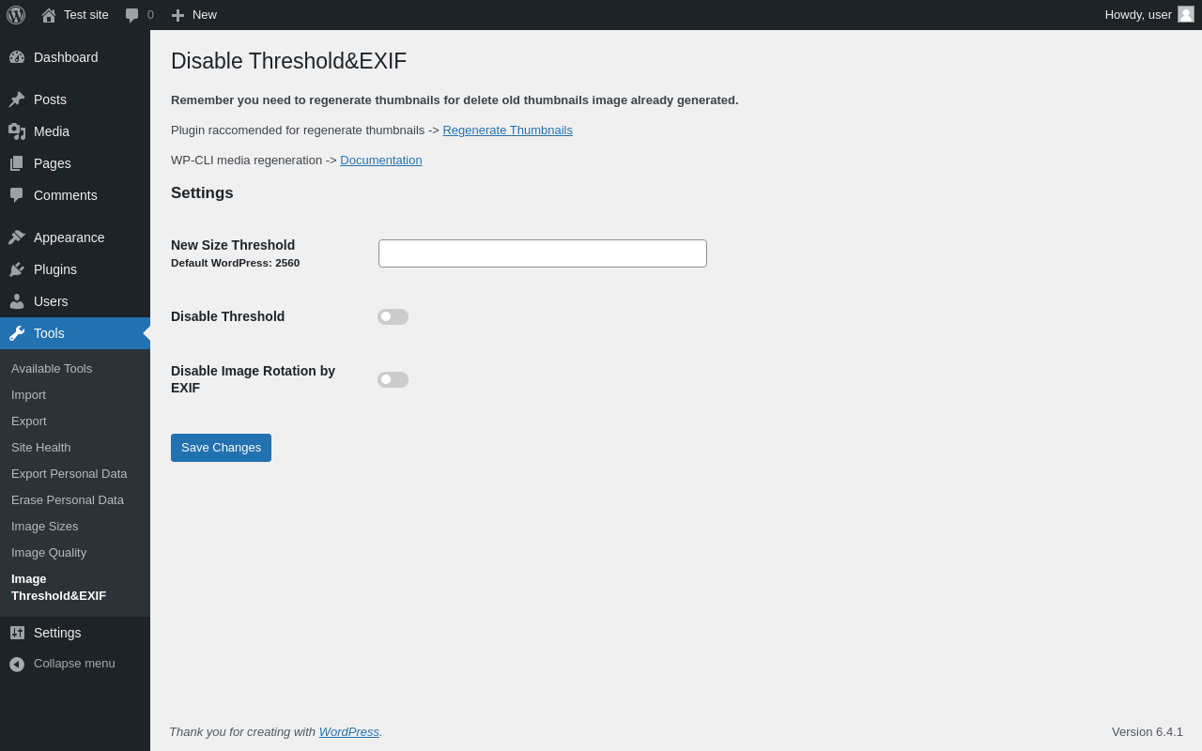The image size is (1202, 751).
Task: Click the Appearance brush icon
Action: (17, 238)
